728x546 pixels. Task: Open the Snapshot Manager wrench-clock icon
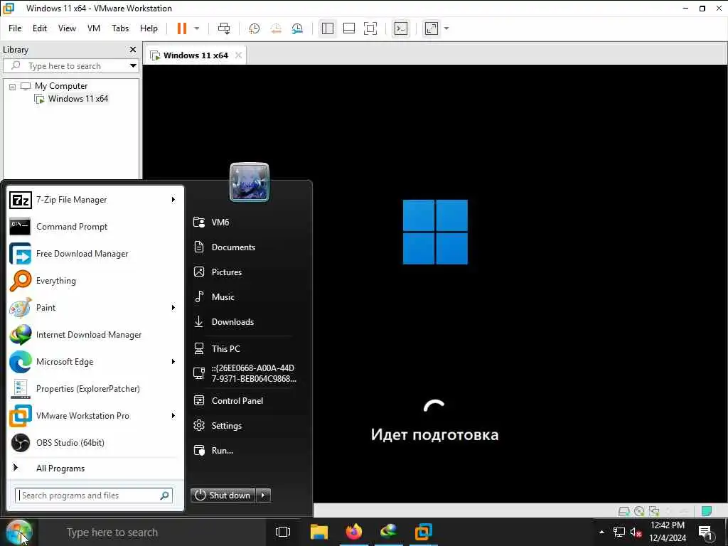297,28
